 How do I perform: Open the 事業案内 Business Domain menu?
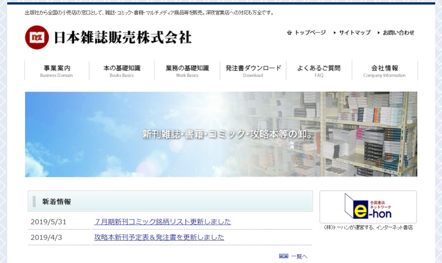[x=56, y=71]
